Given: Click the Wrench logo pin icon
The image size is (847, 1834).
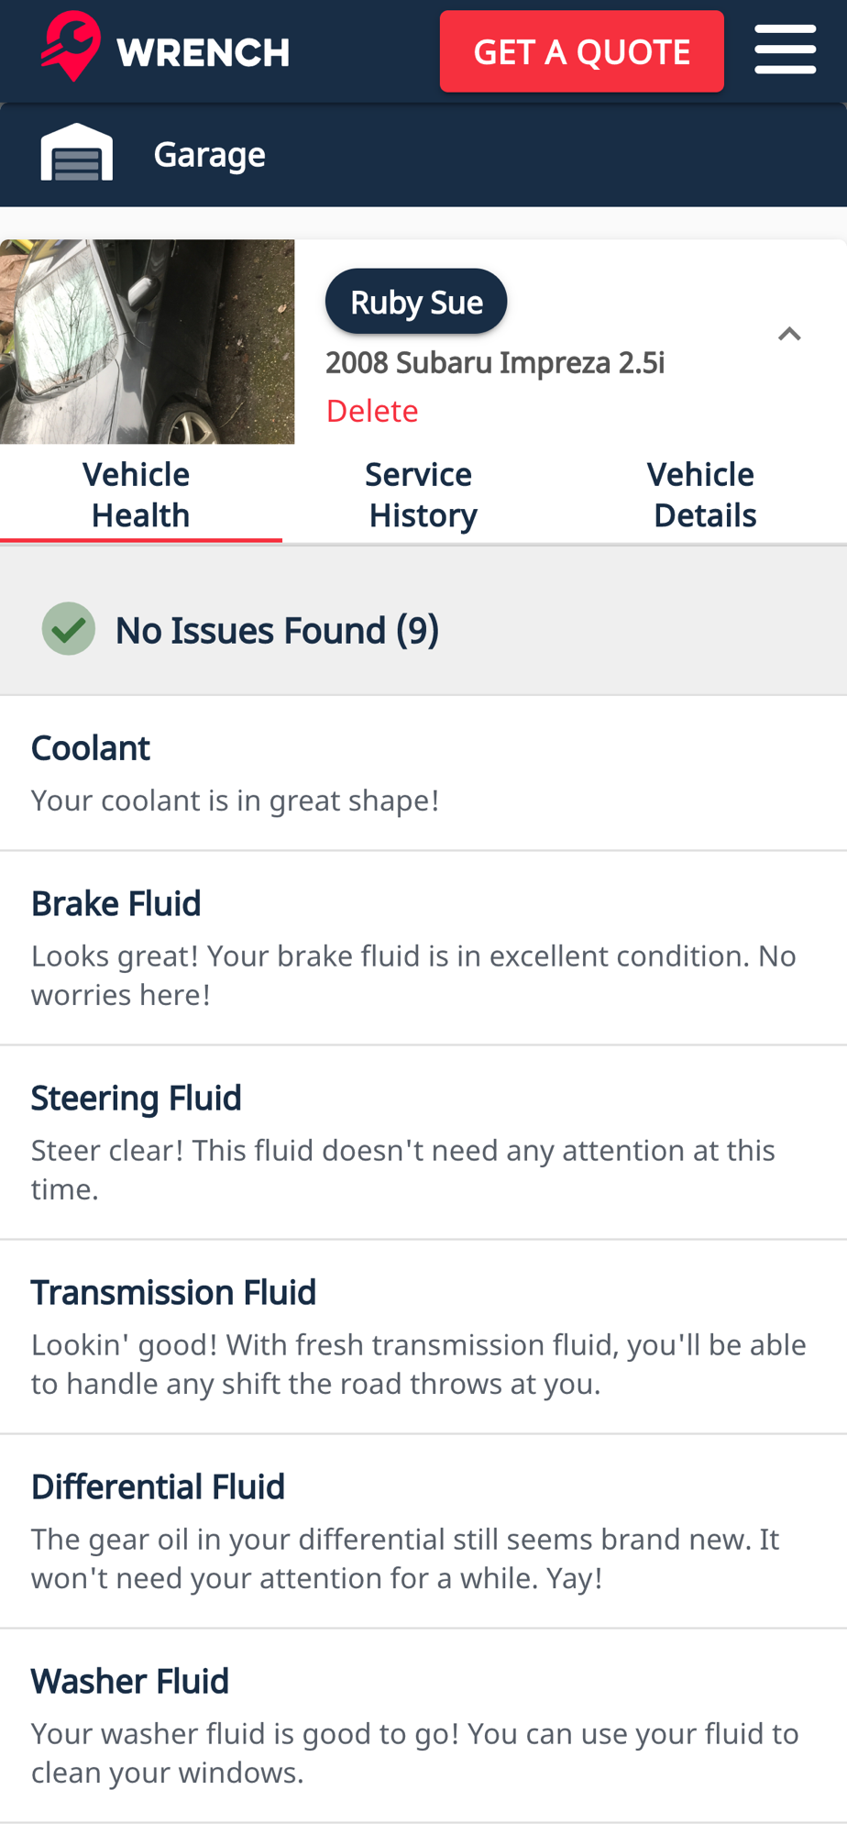Looking at the screenshot, I should pos(71,47).
